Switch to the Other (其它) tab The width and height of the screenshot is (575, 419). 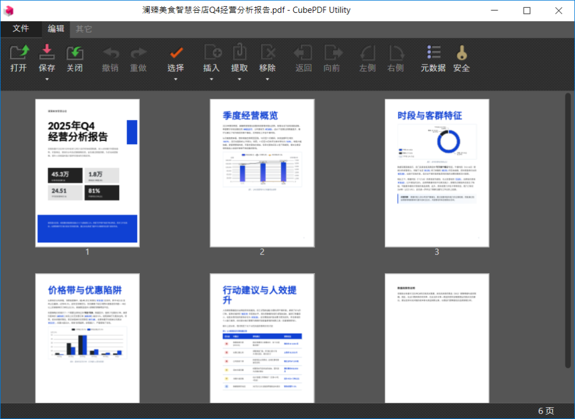84,29
